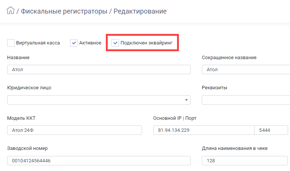Edit the Основной IP address field

pyautogui.click(x=204, y=130)
